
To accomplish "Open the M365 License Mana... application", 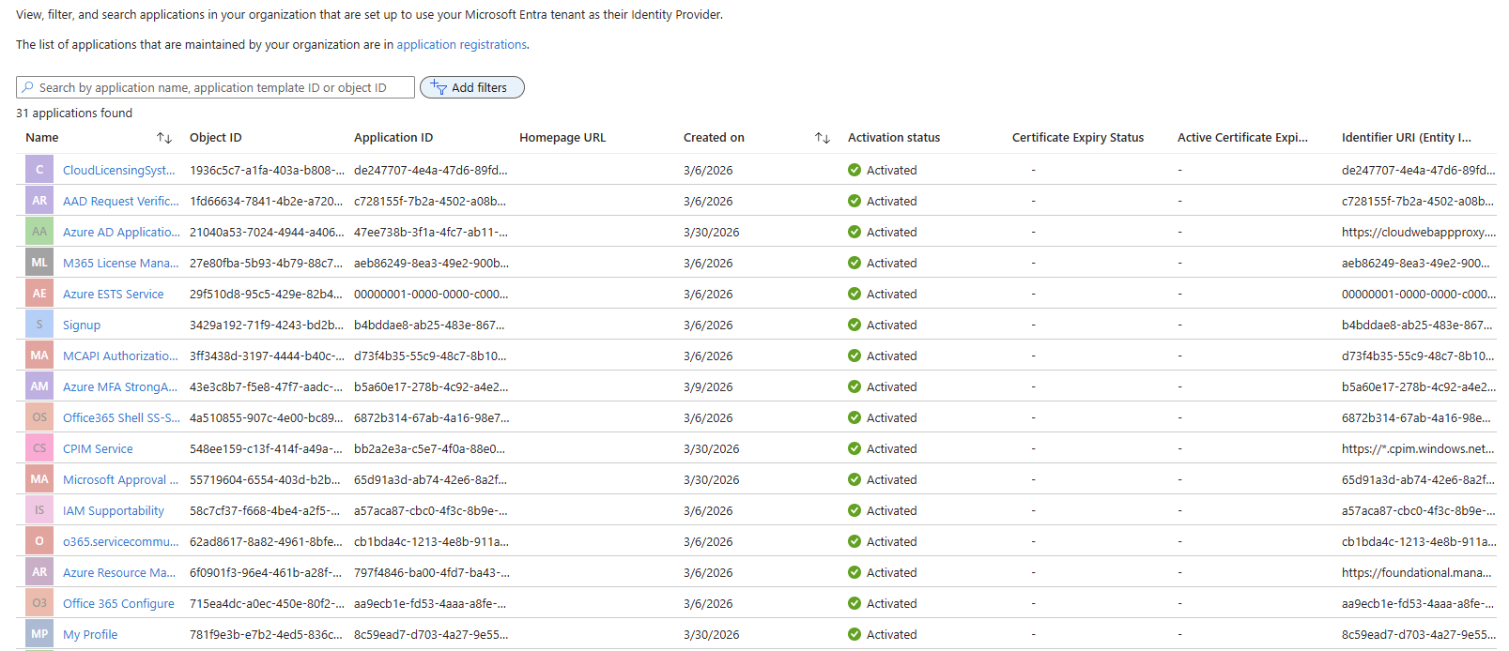I will (120, 263).
